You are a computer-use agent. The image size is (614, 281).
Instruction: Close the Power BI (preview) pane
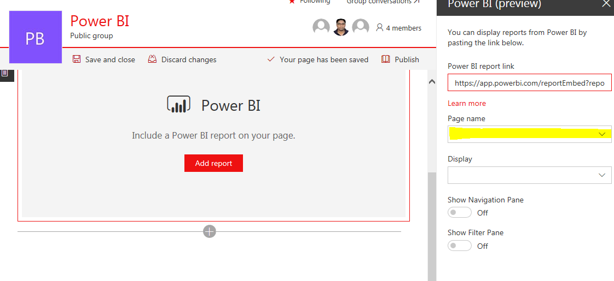(x=606, y=3)
